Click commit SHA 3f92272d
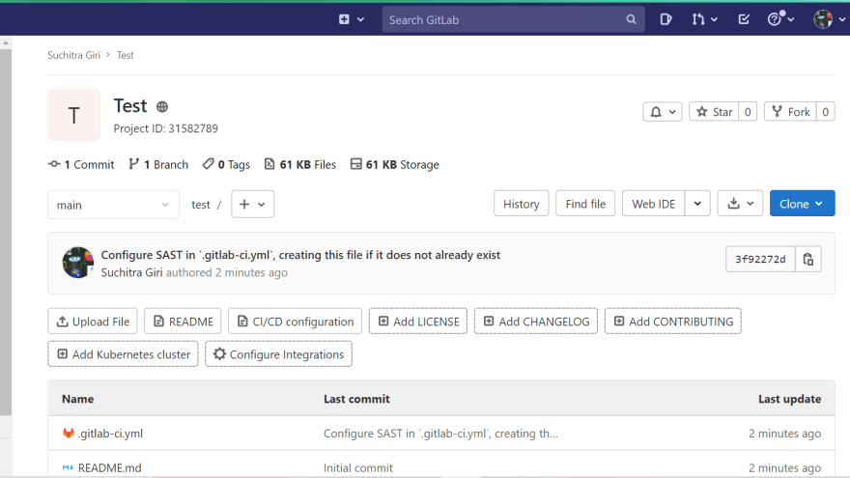The width and height of the screenshot is (850, 478). (760, 259)
